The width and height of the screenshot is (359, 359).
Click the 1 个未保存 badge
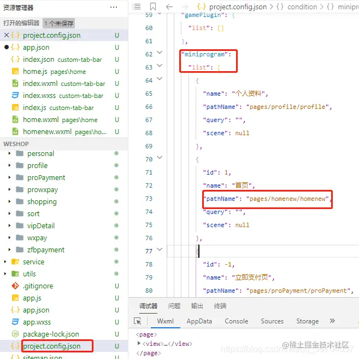[x=58, y=23]
